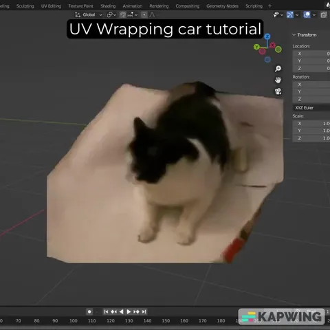Viewport: 330px width, 330px height.
Task: Expand the object visibility options arrow
Action: coord(282,15)
